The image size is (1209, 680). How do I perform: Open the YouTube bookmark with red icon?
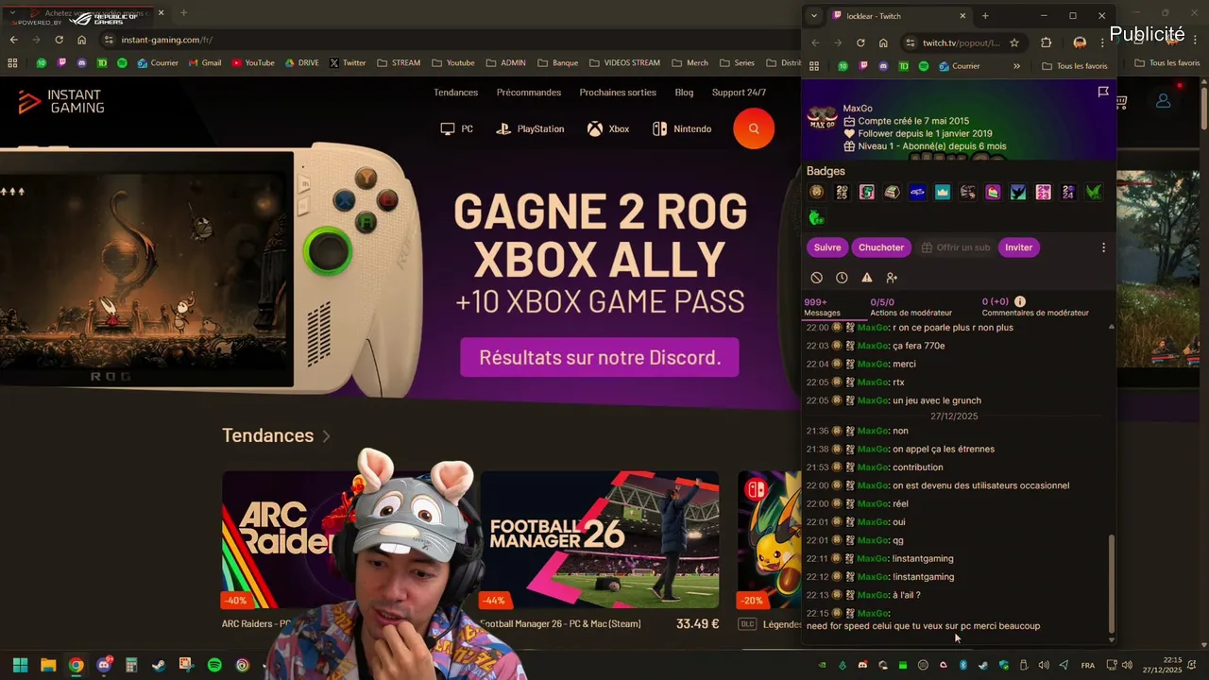point(253,63)
